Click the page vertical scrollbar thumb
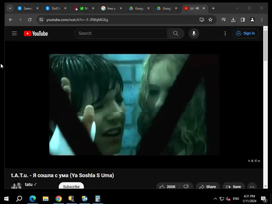The height and width of the screenshot is (204, 272). tap(265, 45)
